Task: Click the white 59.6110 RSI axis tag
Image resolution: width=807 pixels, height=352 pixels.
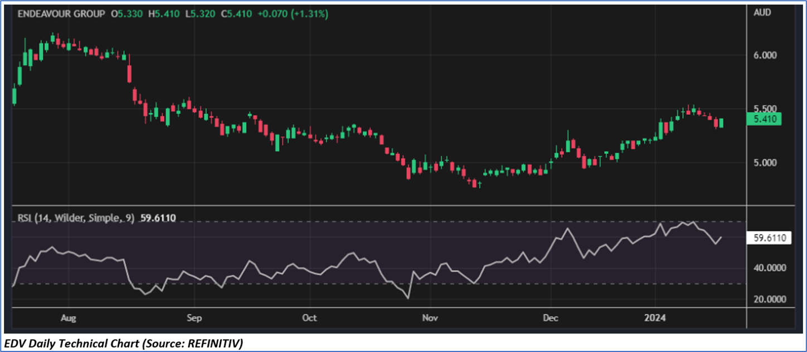Action: (769, 238)
